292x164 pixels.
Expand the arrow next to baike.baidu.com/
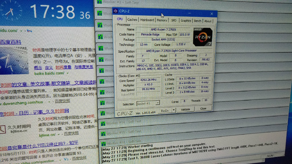(x=68, y=73)
